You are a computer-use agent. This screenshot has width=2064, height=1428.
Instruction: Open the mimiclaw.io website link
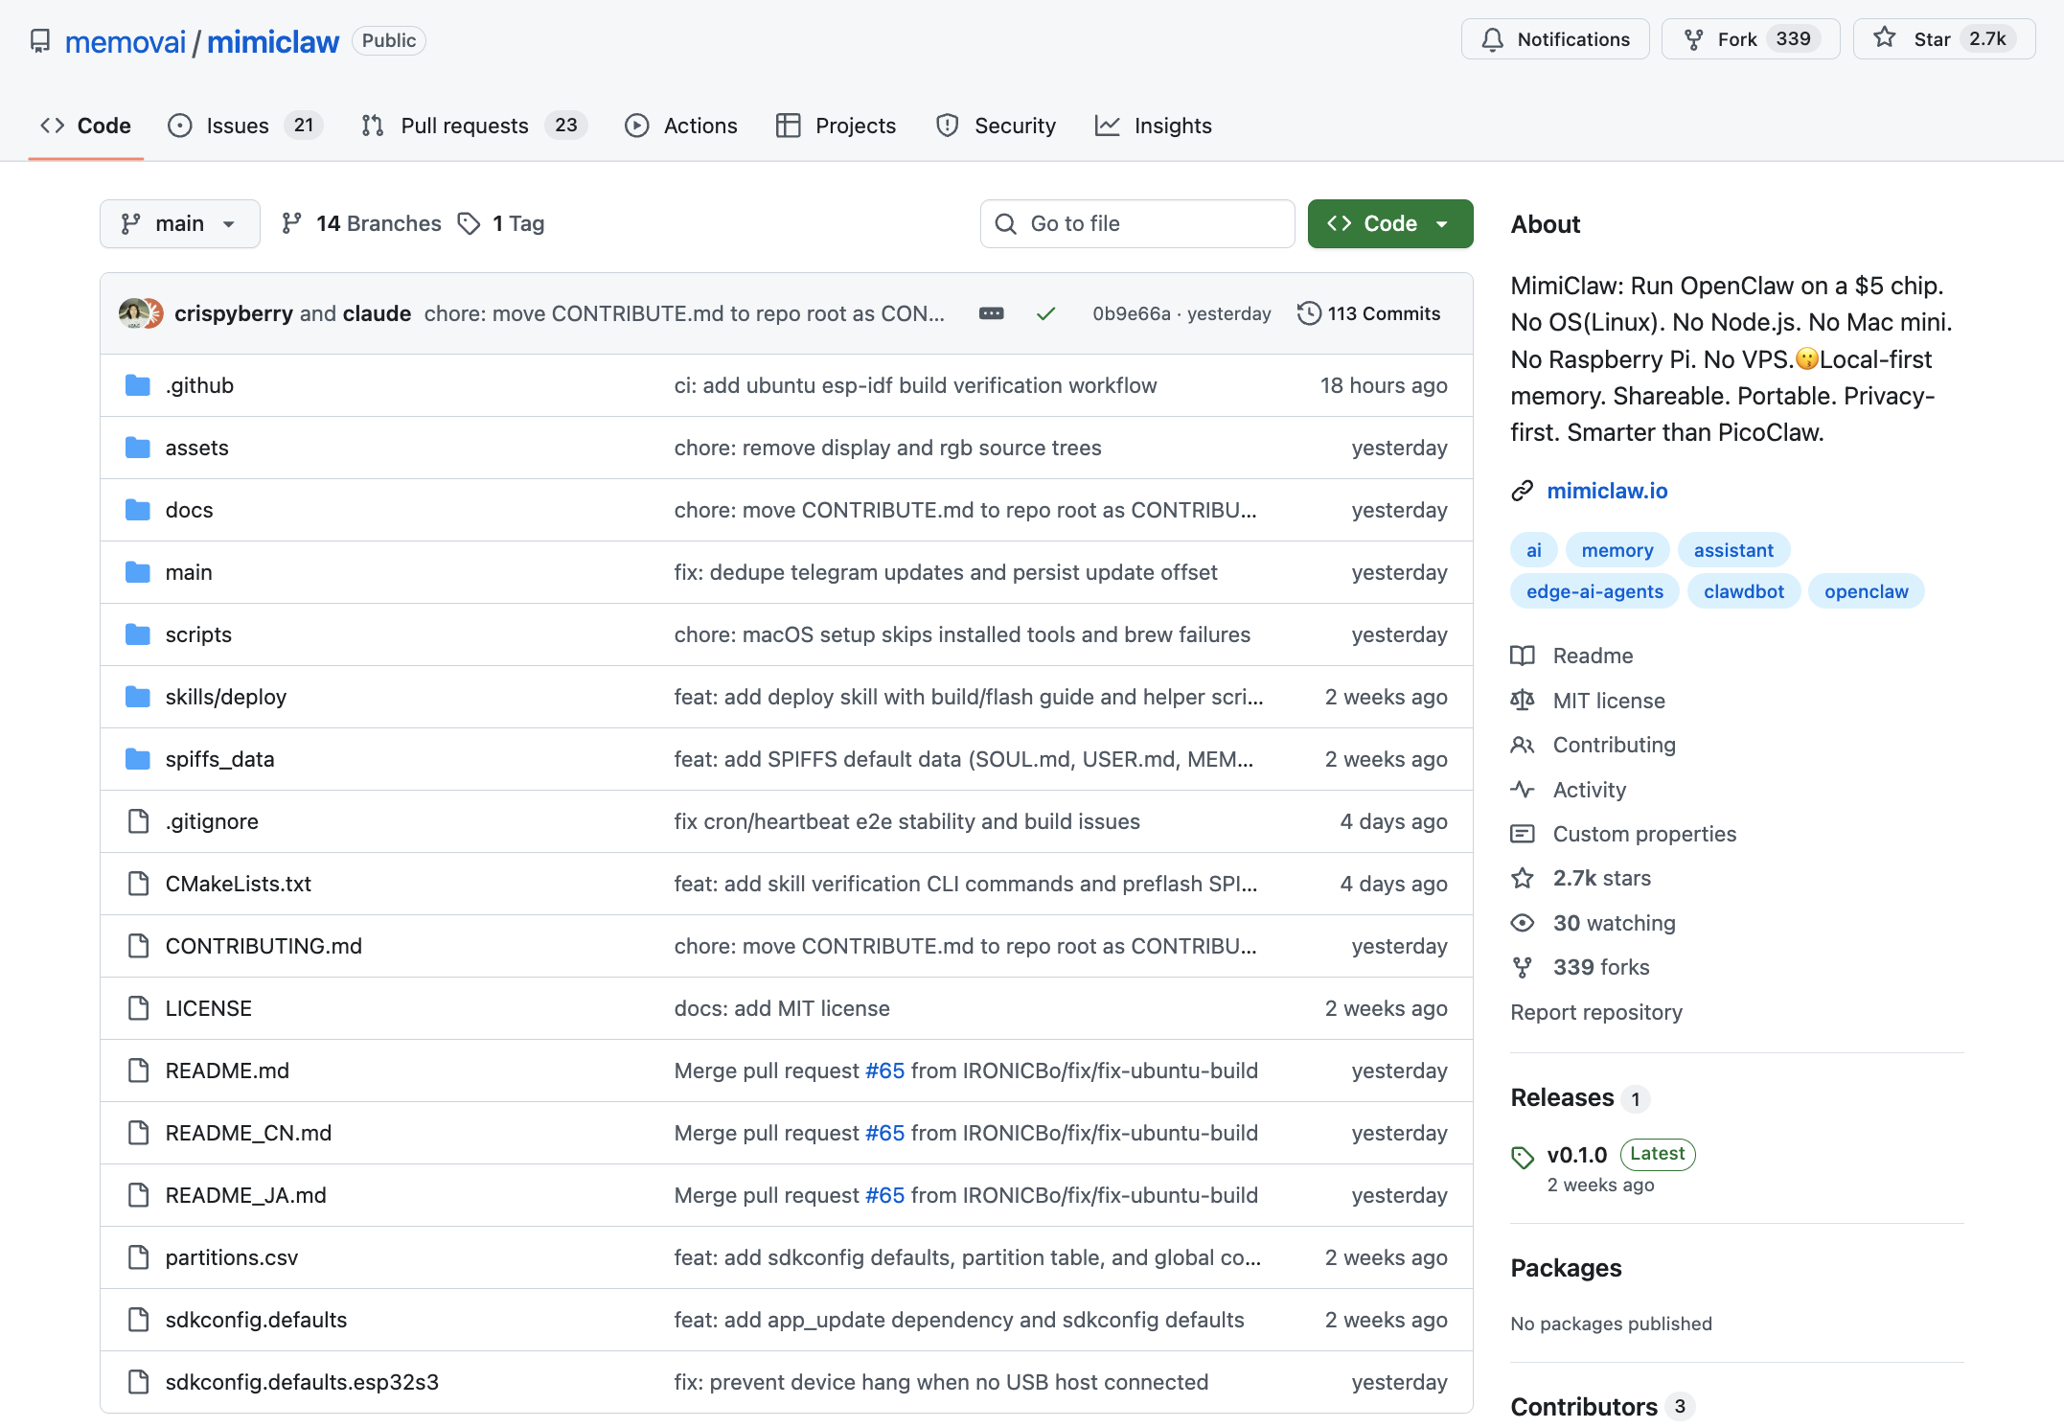tap(1607, 491)
